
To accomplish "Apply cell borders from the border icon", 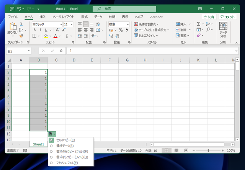I will [34, 36].
